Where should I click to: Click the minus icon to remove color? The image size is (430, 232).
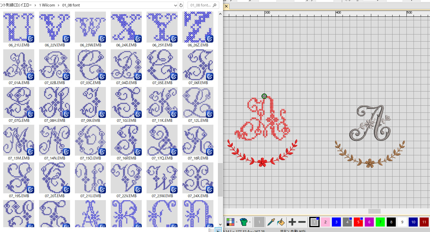click(x=302, y=222)
